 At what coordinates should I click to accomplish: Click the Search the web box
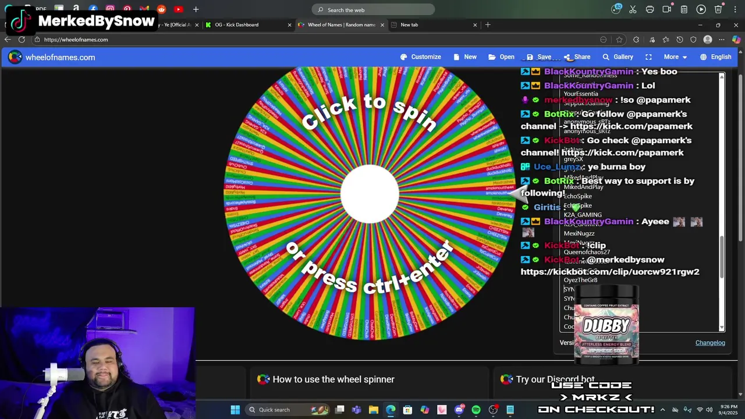pos(373,10)
